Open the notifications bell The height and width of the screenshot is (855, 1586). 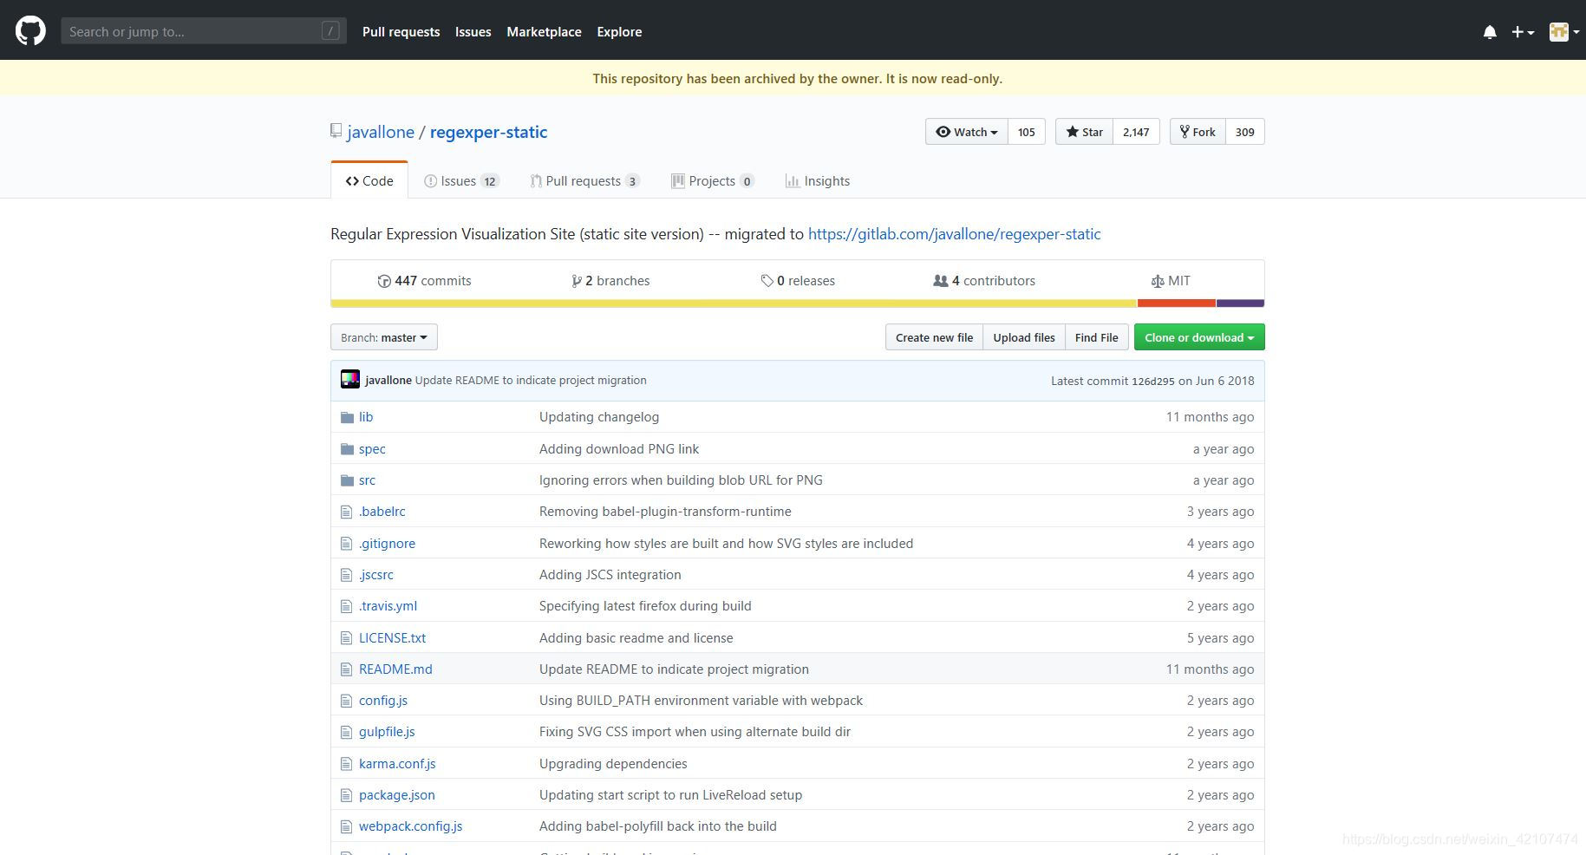[x=1490, y=32]
